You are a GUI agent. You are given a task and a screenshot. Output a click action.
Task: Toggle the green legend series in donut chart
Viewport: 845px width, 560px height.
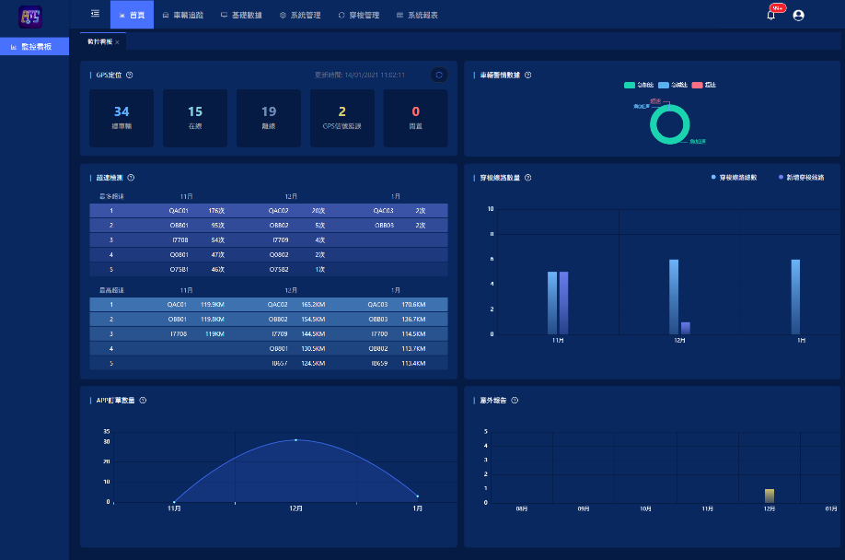630,85
